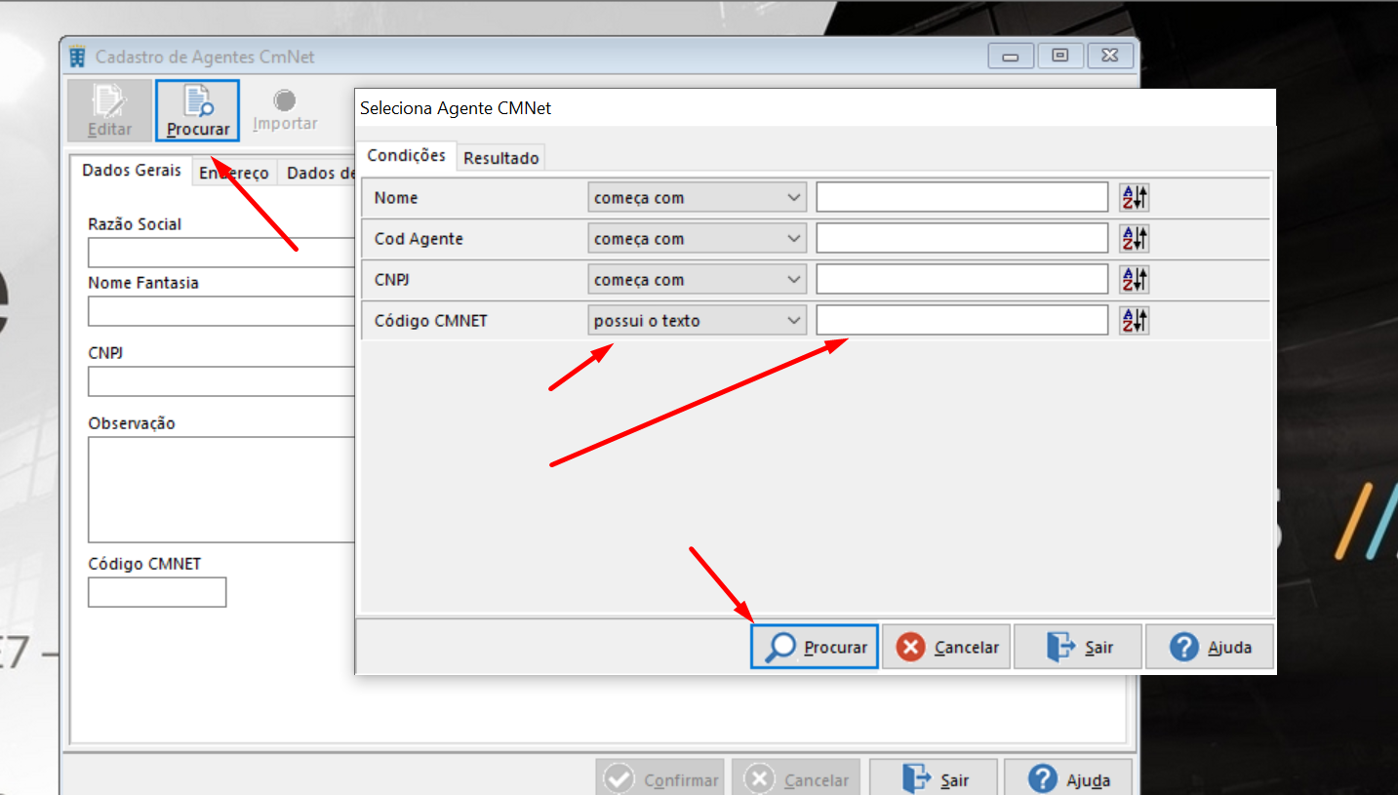The image size is (1398, 795).
Task: Switch to the Resultado tab
Action: (x=501, y=158)
